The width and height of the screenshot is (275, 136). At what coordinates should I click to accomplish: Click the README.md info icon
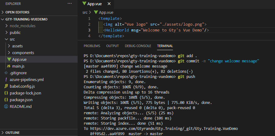6,106
